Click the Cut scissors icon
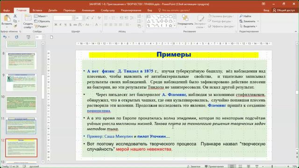Image resolution: width=299 pixels, height=168 pixels. click(x=15, y=16)
